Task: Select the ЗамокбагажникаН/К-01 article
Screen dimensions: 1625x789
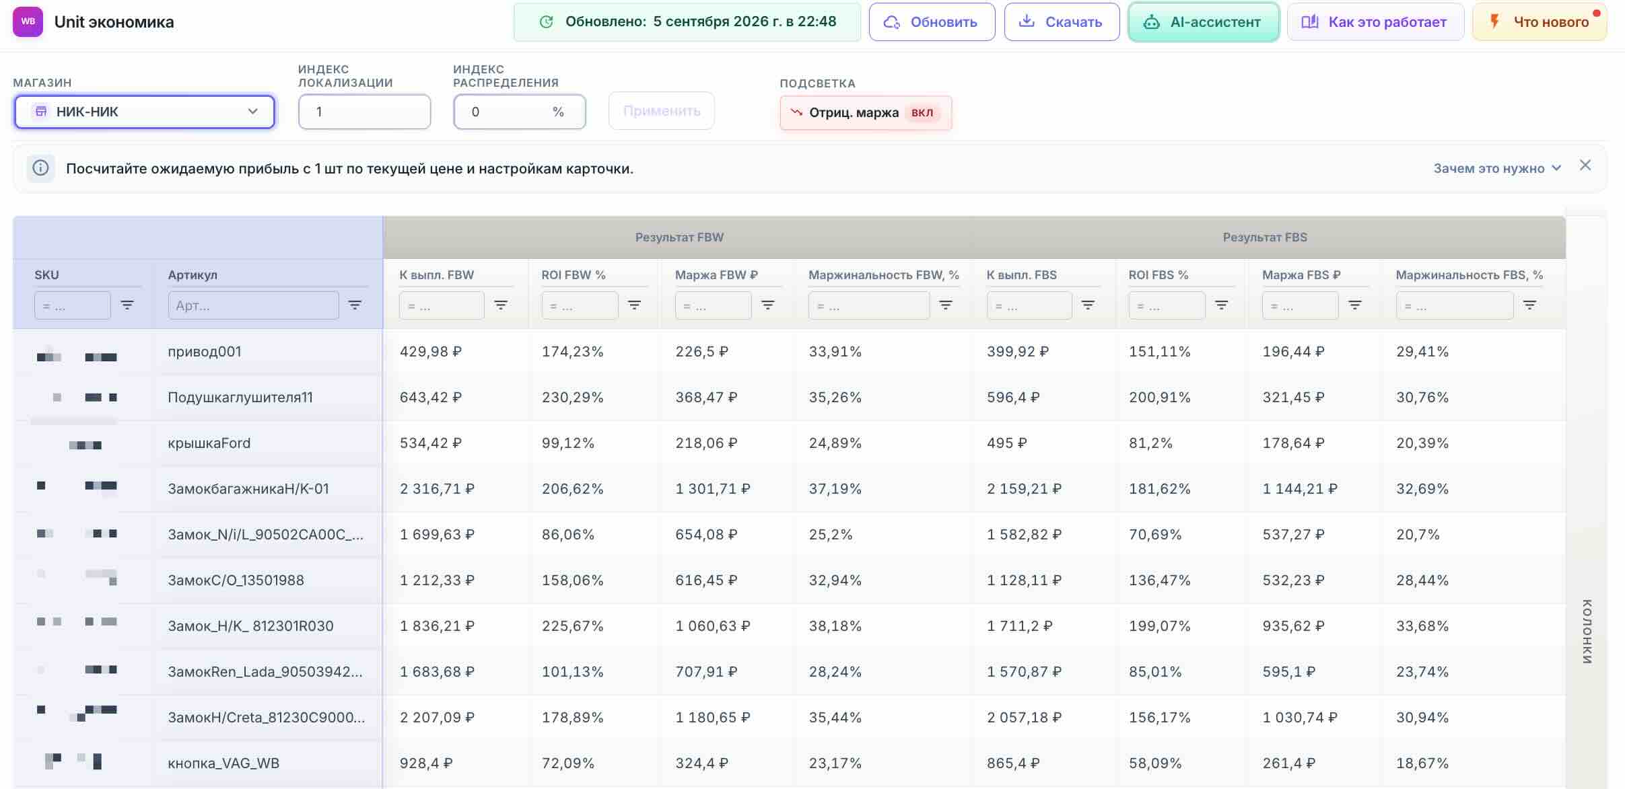Action: (x=248, y=488)
